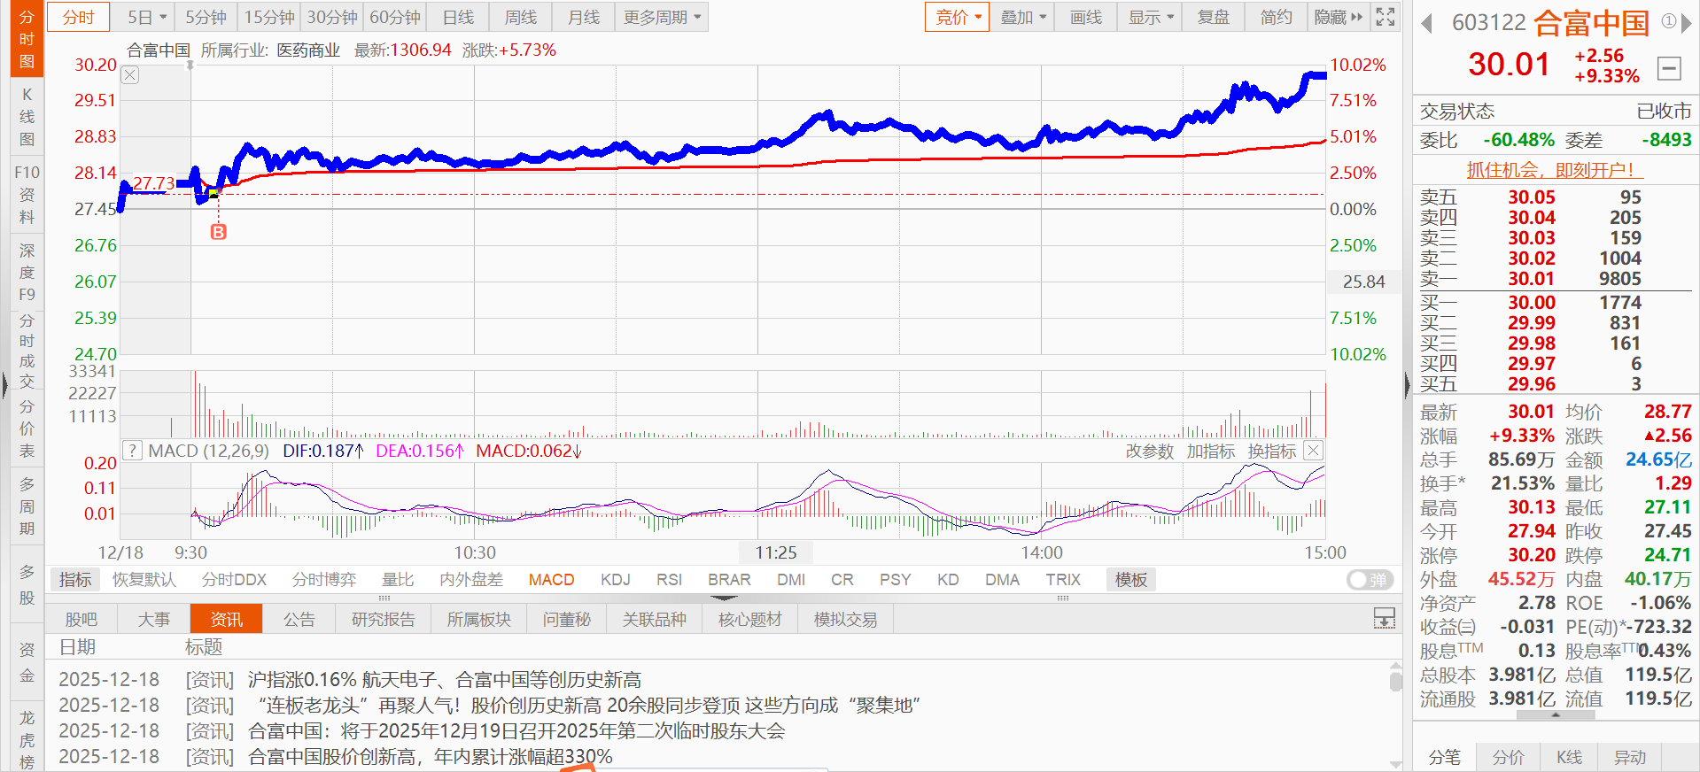1700x772 pixels.
Task: Click the 画线 drawing tool button
Action: point(1086,17)
